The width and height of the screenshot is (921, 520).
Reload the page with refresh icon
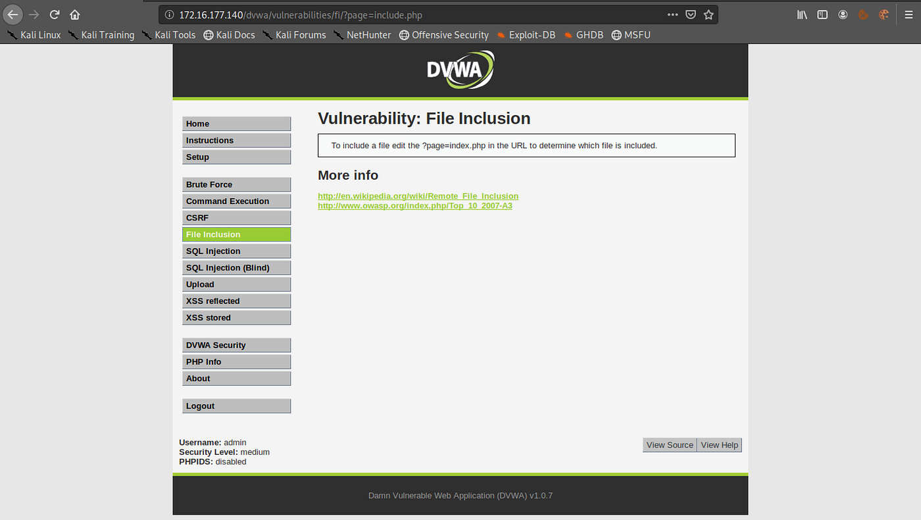pyautogui.click(x=55, y=14)
